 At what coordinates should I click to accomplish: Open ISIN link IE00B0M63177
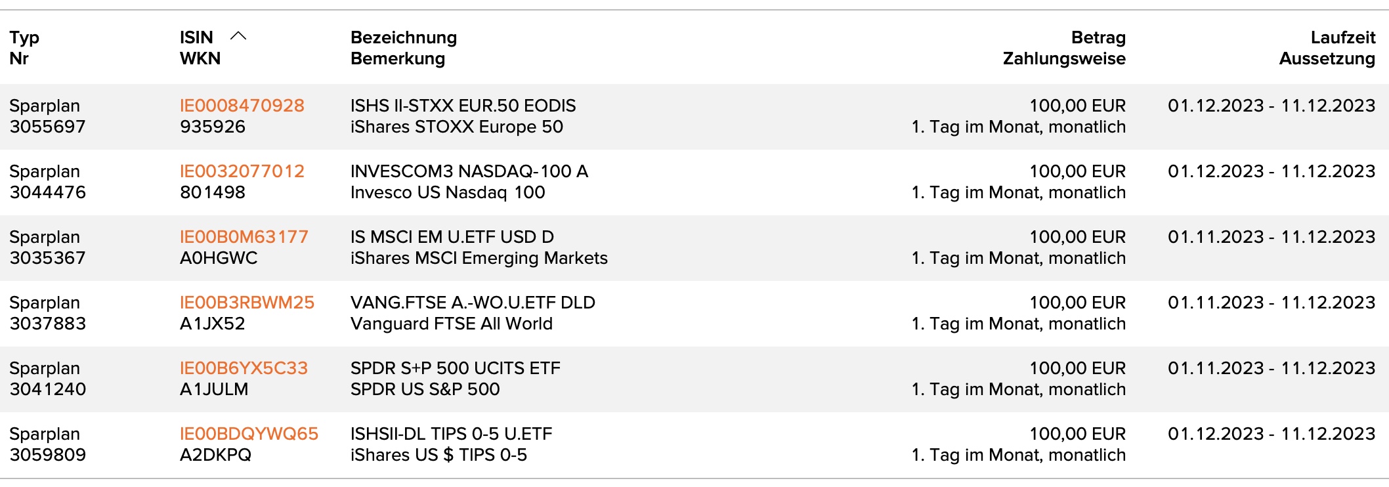coord(244,237)
